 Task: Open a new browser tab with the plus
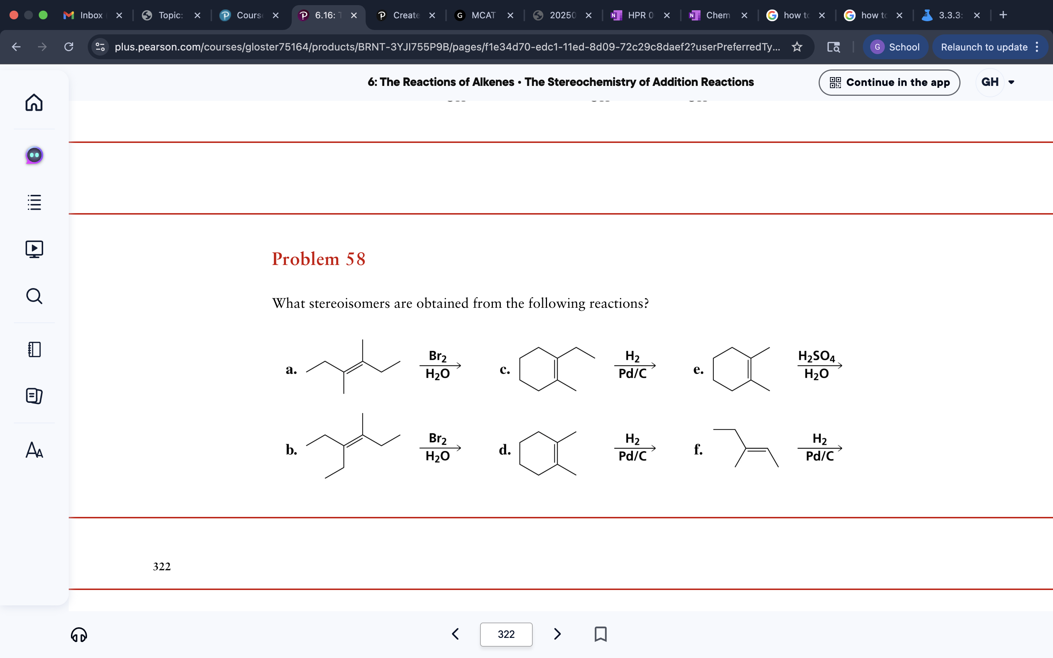[1003, 15]
